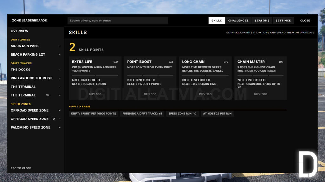
Task: Click the Point Boost skill title
Action: pyautogui.click(x=139, y=62)
